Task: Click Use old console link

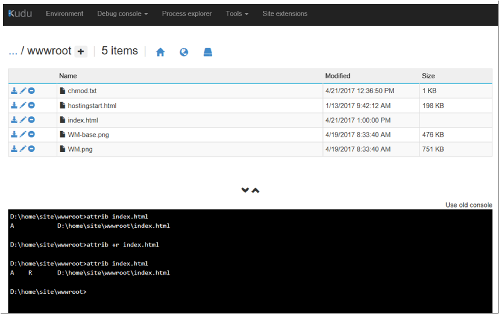Action: [469, 205]
